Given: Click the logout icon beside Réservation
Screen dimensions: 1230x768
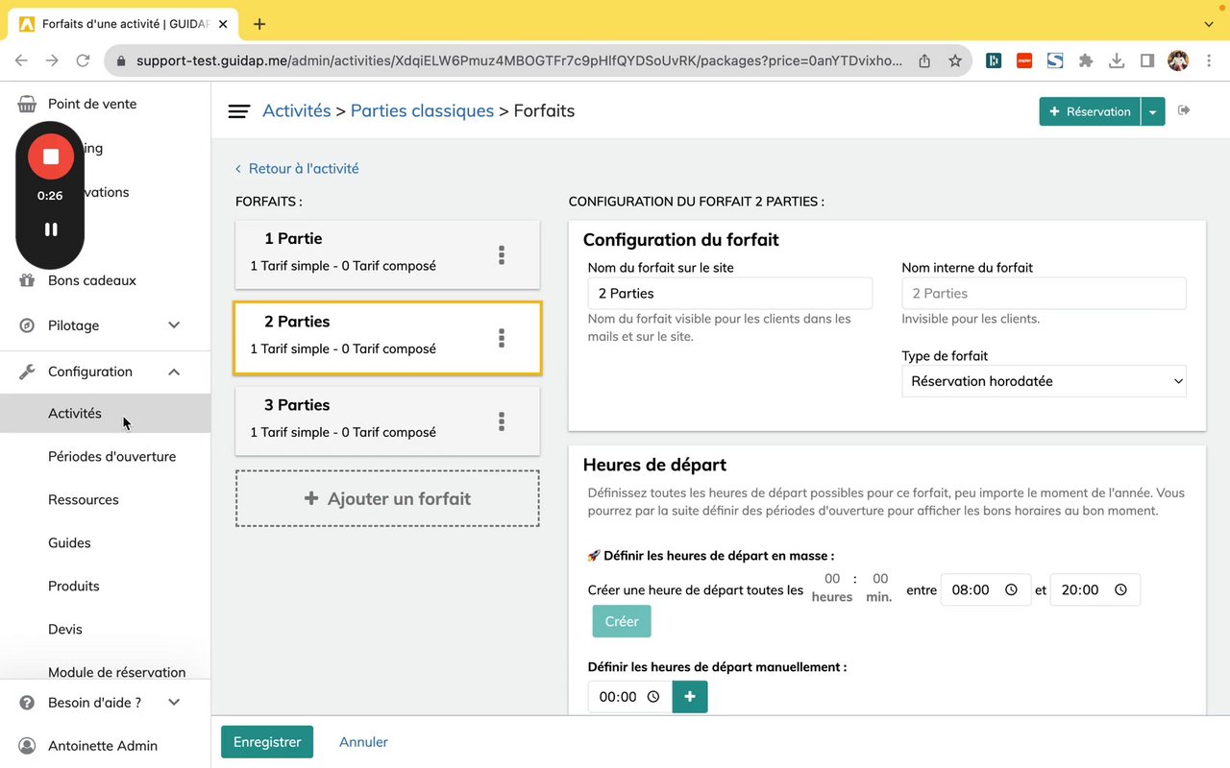Looking at the screenshot, I should click(x=1184, y=111).
